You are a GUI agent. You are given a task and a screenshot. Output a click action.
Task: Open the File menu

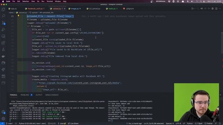click(14, 1)
